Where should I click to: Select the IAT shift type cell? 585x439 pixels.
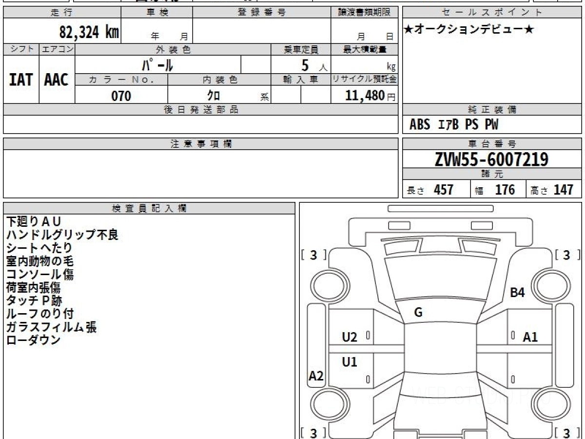click(x=21, y=80)
